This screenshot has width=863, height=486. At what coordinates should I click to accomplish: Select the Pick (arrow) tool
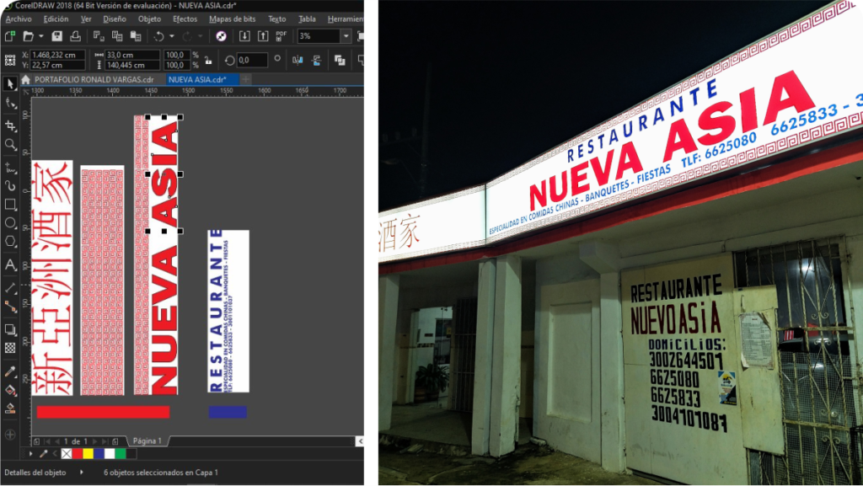click(x=10, y=83)
